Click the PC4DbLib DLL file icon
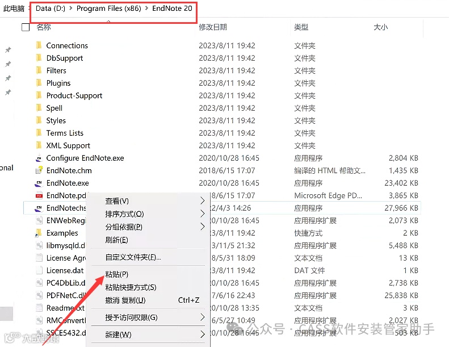 39,283
